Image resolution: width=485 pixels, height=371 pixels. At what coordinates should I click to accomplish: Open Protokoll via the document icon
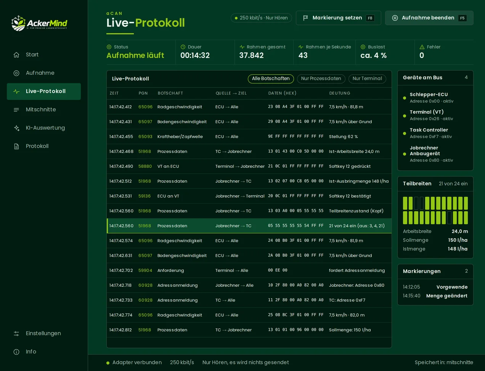coord(16,146)
